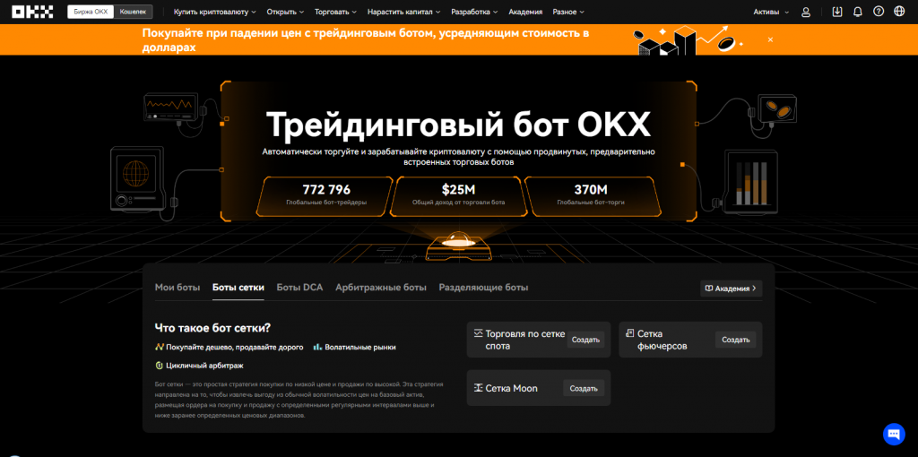Click the 772 796 bot traders stat
918x457 pixels.
click(326, 194)
